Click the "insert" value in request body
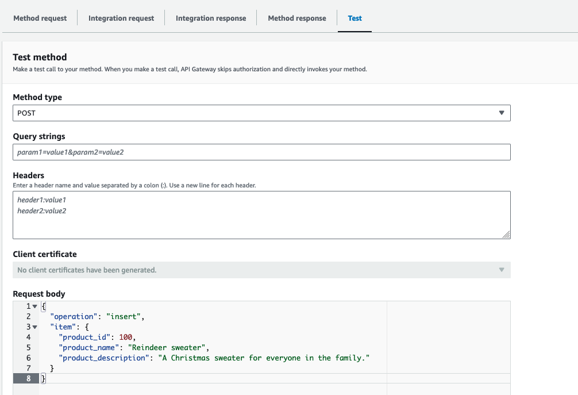578x395 pixels. [122, 317]
